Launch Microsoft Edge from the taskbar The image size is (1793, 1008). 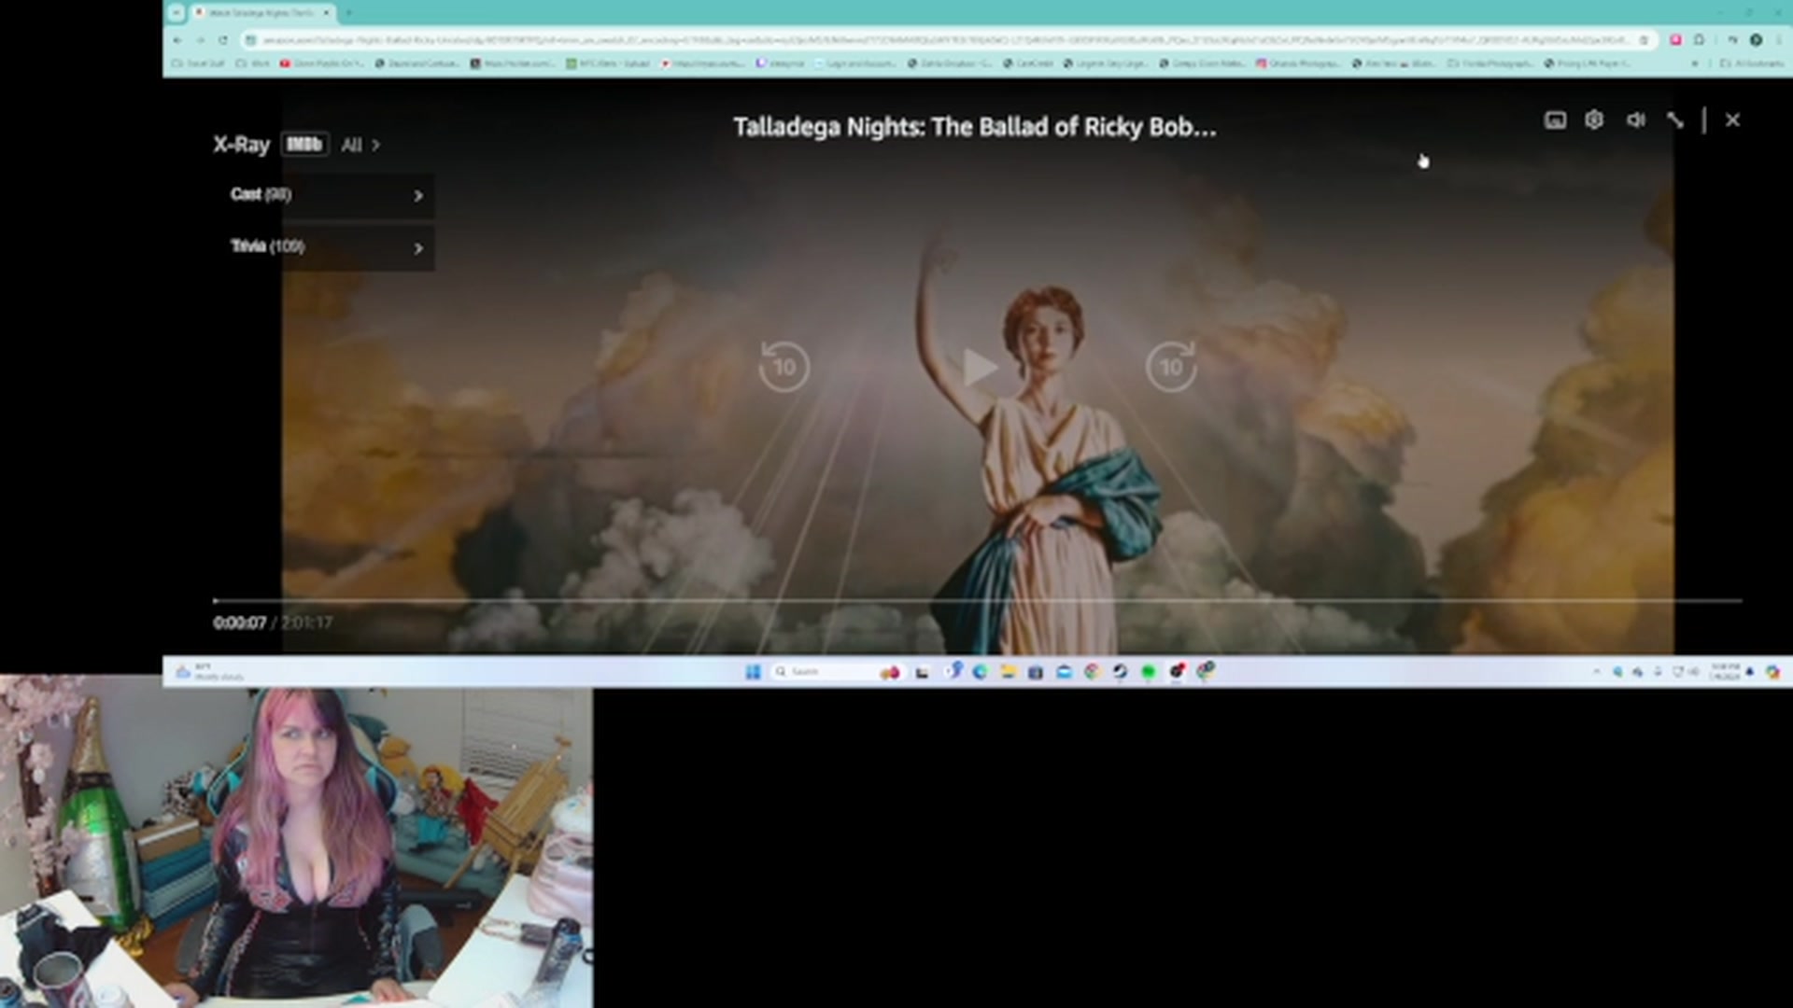(x=980, y=672)
